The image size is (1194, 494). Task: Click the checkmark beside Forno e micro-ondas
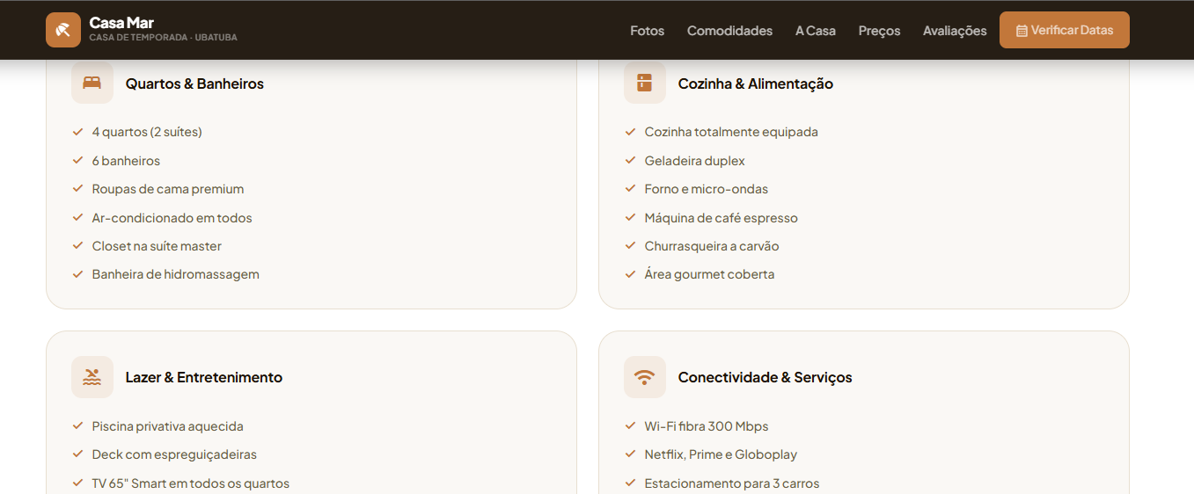click(630, 189)
